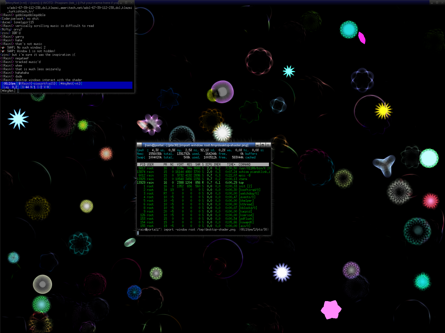445x333 pixels.
Task: Close the rain@portal terminal window
Action: pos(268,145)
